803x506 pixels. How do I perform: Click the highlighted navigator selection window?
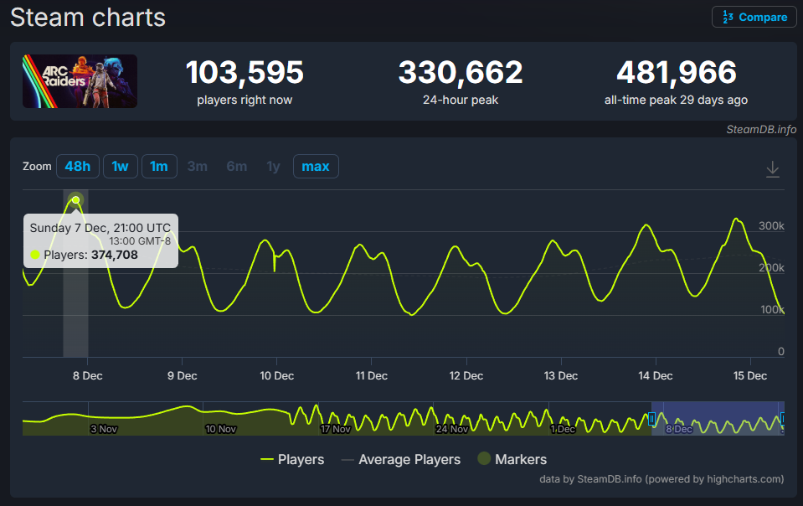718,418
